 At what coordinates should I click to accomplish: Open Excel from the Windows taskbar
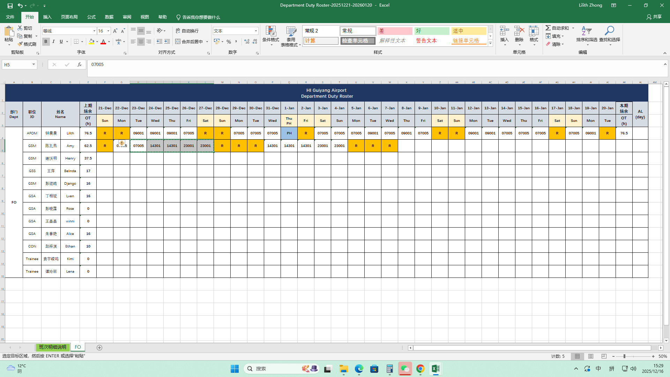pos(435,369)
